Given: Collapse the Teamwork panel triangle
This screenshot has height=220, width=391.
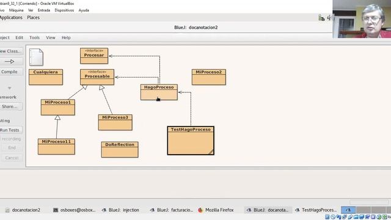Looking at the screenshot, I should tap(10, 88).
